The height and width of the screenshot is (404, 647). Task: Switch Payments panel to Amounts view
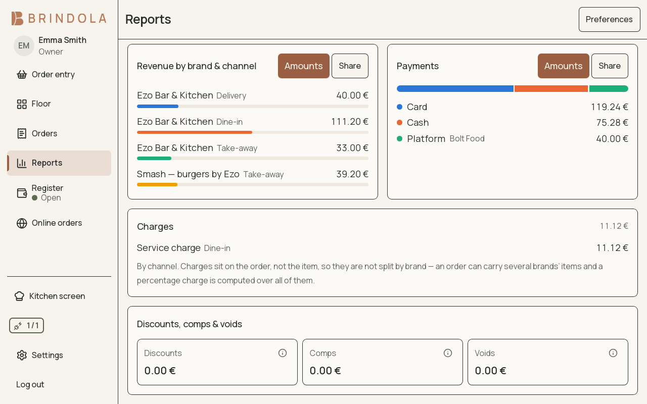tap(564, 66)
